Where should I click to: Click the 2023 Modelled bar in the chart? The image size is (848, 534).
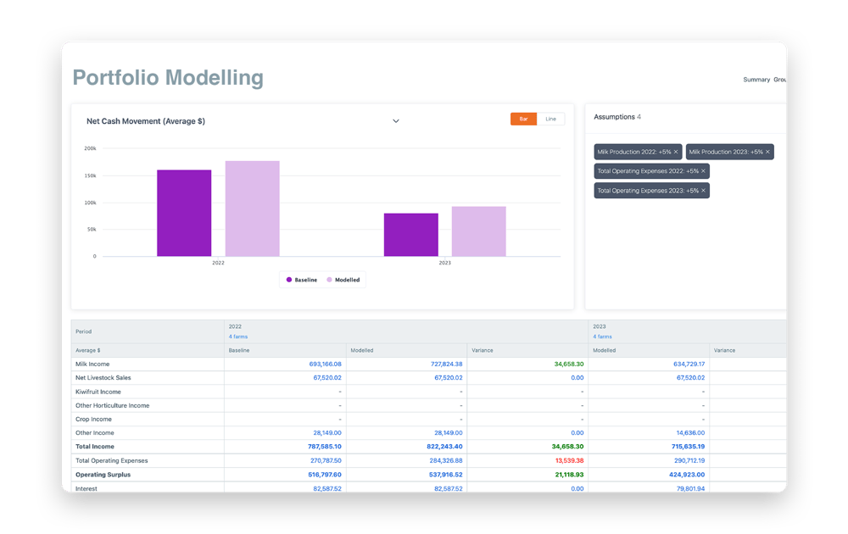(479, 231)
